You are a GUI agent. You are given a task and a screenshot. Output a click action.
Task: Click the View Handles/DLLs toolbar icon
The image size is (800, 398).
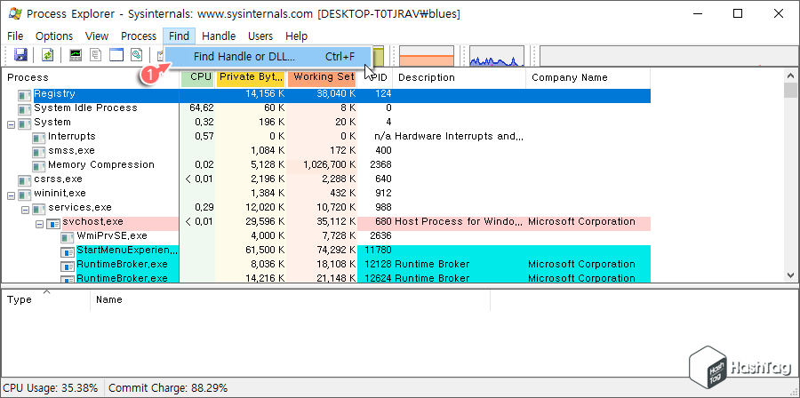136,54
